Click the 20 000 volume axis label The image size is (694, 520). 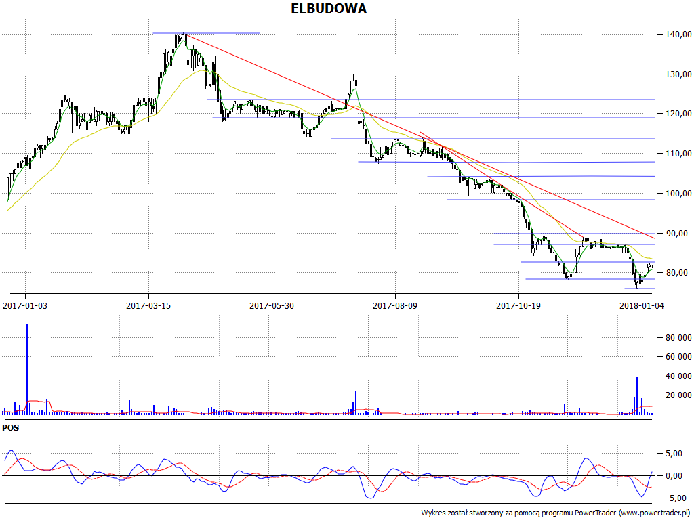pos(679,395)
